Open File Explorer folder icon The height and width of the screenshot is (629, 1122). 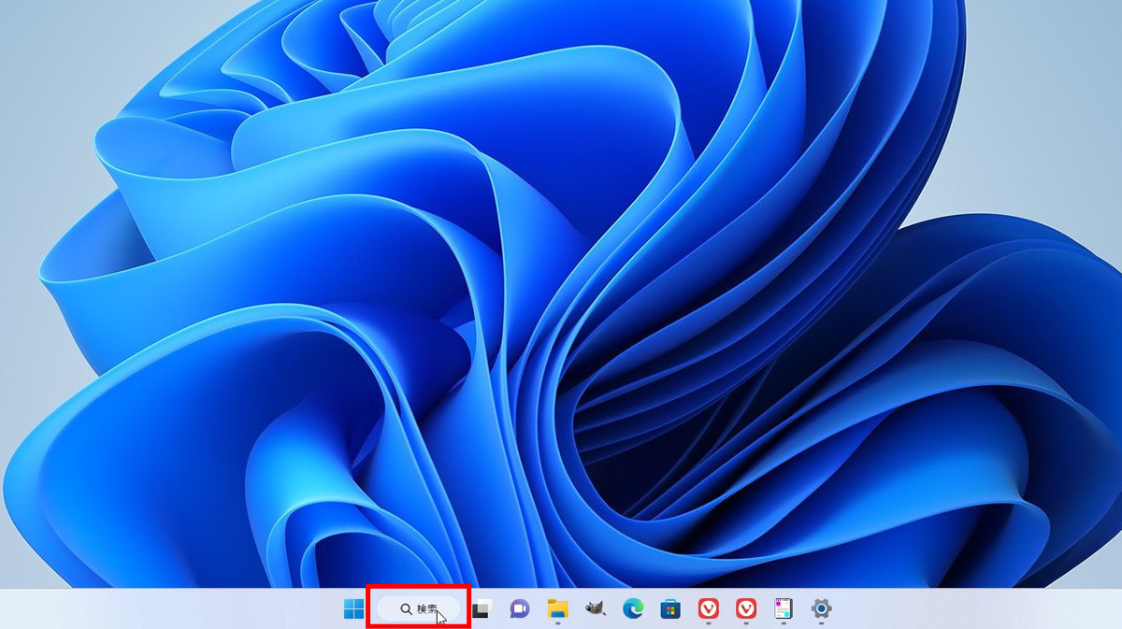[558, 609]
